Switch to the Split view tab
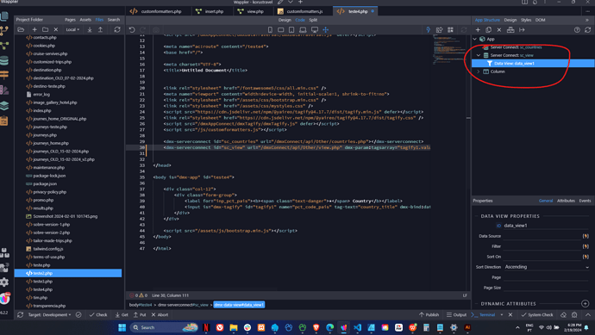595x335 pixels. pos(313,20)
